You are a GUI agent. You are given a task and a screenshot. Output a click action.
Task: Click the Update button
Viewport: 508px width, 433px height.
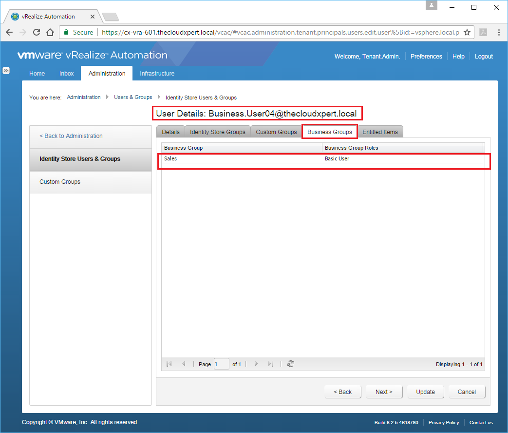425,392
